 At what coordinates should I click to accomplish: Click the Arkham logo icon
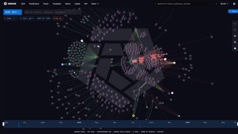(5, 4)
